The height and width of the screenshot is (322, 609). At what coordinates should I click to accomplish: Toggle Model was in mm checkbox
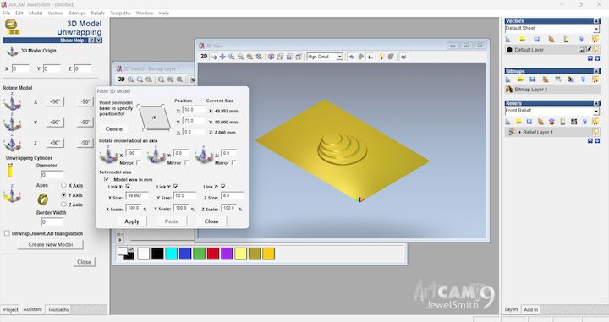107,179
